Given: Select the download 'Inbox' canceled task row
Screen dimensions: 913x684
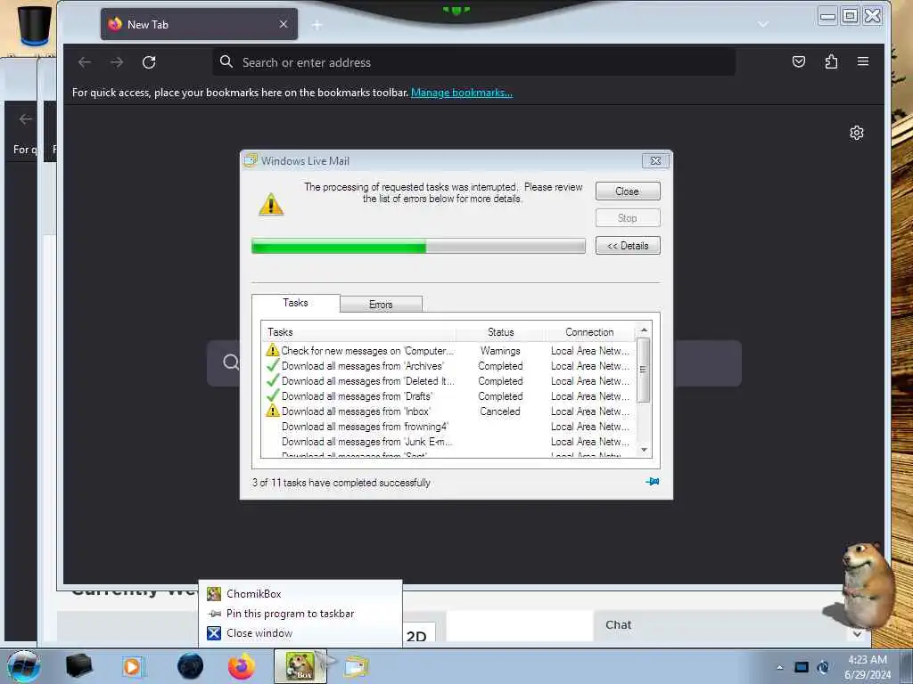Looking at the screenshot, I should pos(448,411).
